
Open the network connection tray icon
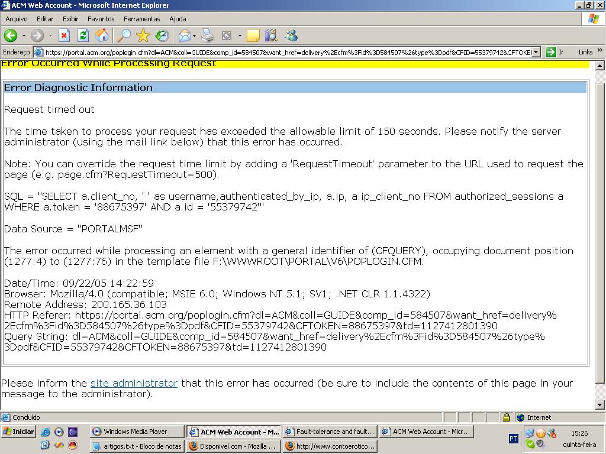tap(530, 433)
